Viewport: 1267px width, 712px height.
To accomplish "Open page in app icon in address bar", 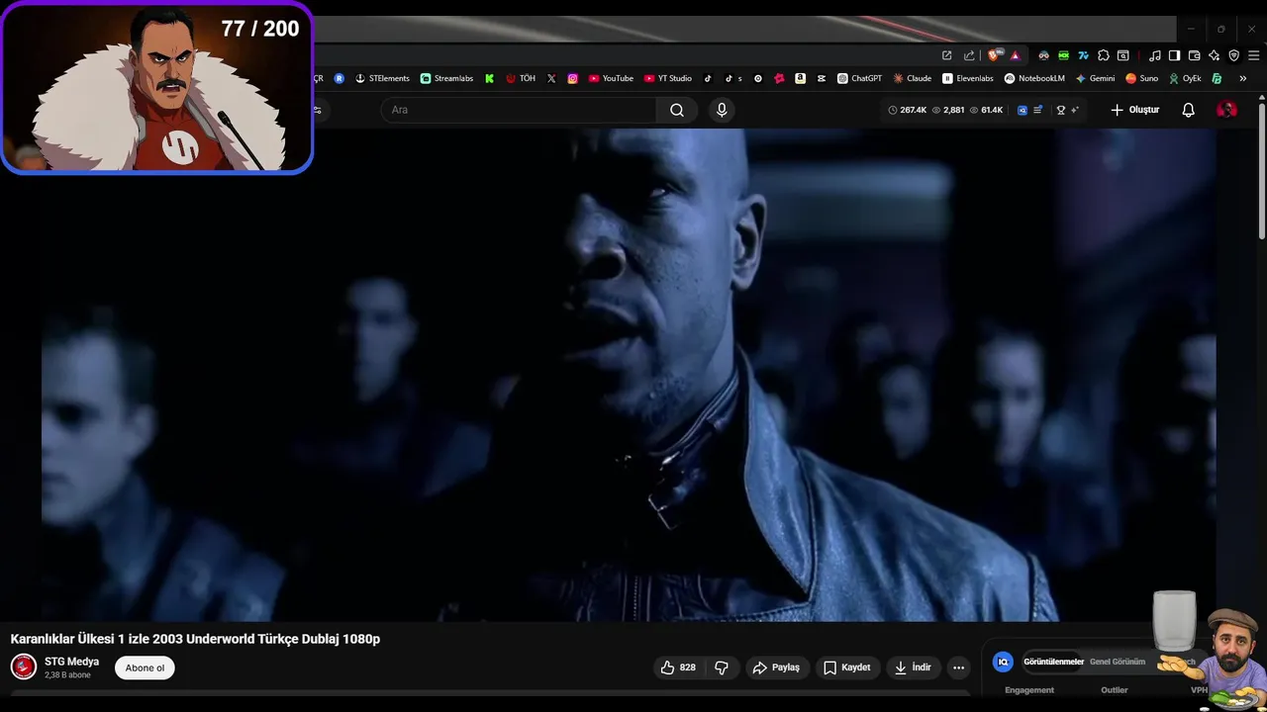I will (946, 55).
